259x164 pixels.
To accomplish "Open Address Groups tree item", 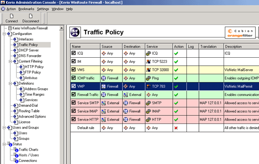I will 36,89.
